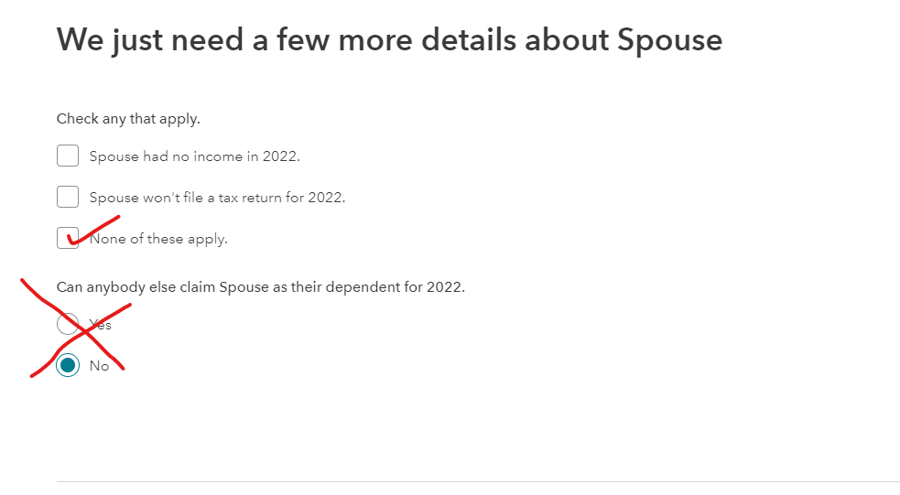Click the horizontal divider line at page bottom
This screenshot has height=495, width=900.
(x=478, y=482)
